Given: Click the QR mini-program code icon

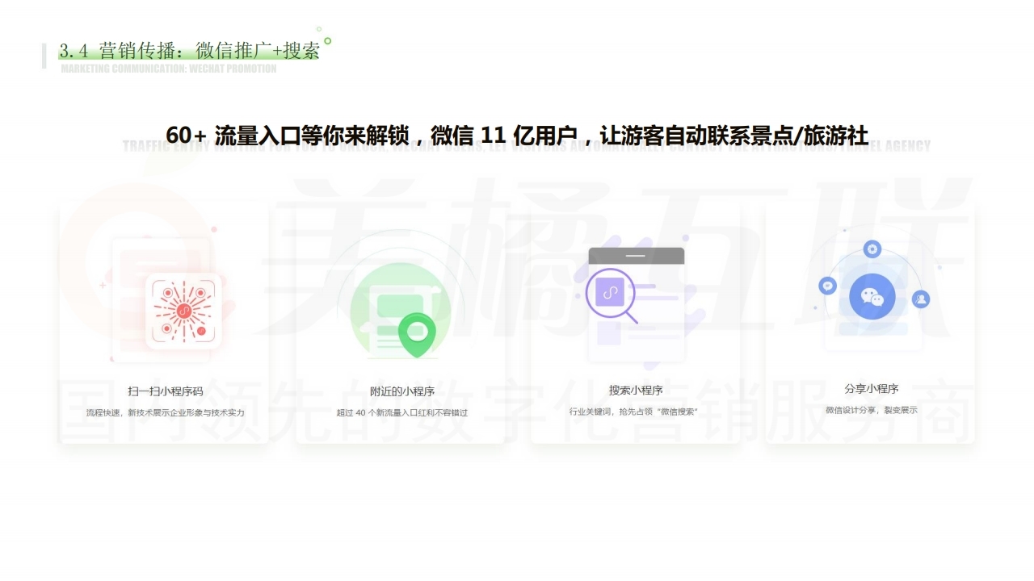Looking at the screenshot, I should 183,311.
